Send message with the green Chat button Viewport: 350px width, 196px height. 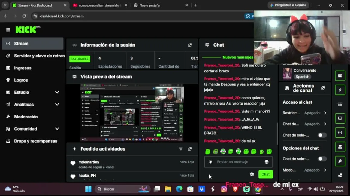pyautogui.click(x=265, y=174)
